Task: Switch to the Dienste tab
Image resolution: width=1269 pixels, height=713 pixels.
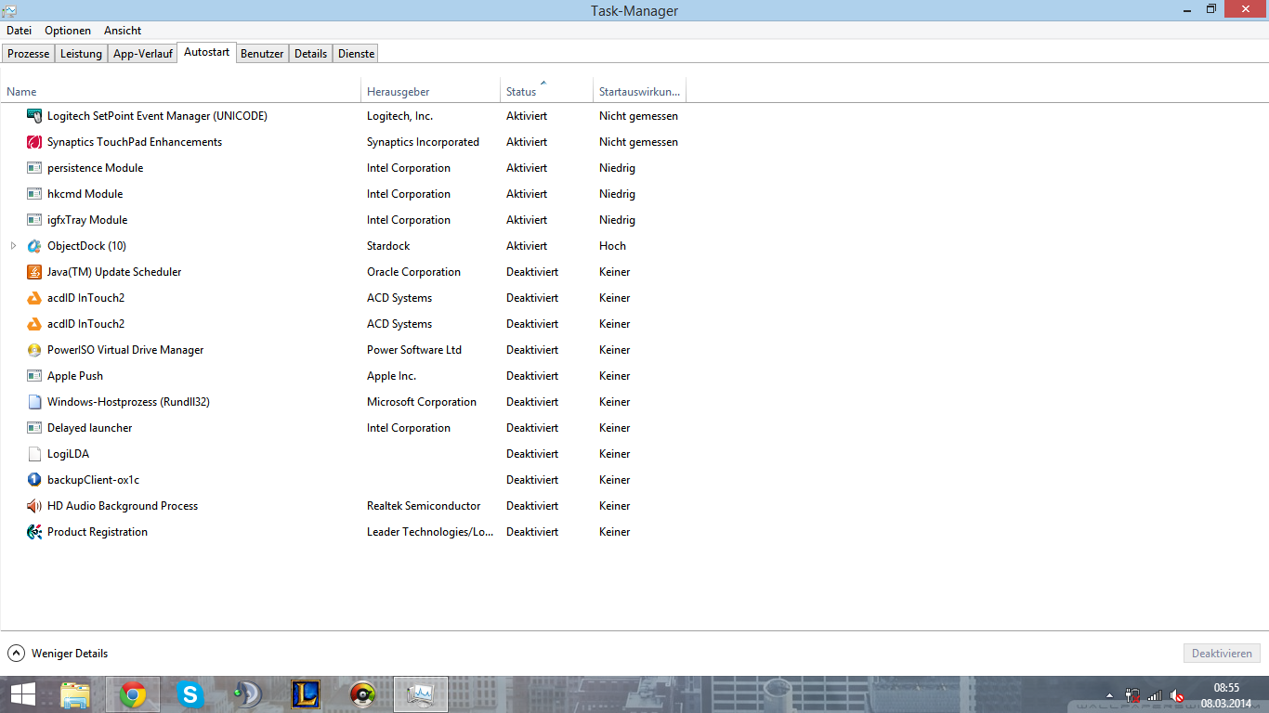Action: click(356, 54)
